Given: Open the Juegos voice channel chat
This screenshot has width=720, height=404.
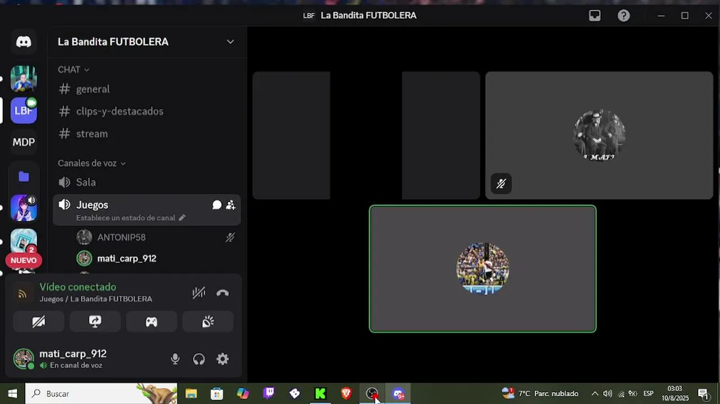Looking at the screenshot, I should [x=217, y=205].
